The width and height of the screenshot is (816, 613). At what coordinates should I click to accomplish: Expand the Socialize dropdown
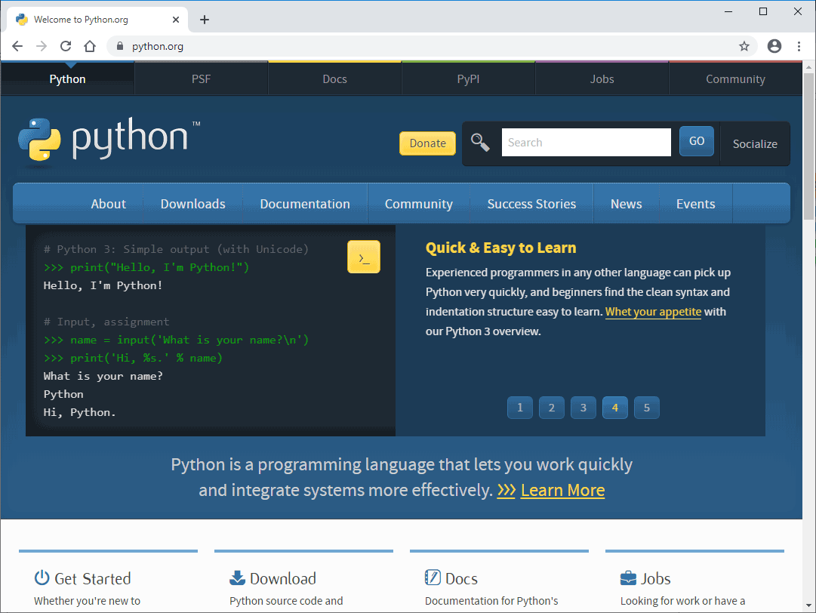pyautogui.click(x=755, y=144)
